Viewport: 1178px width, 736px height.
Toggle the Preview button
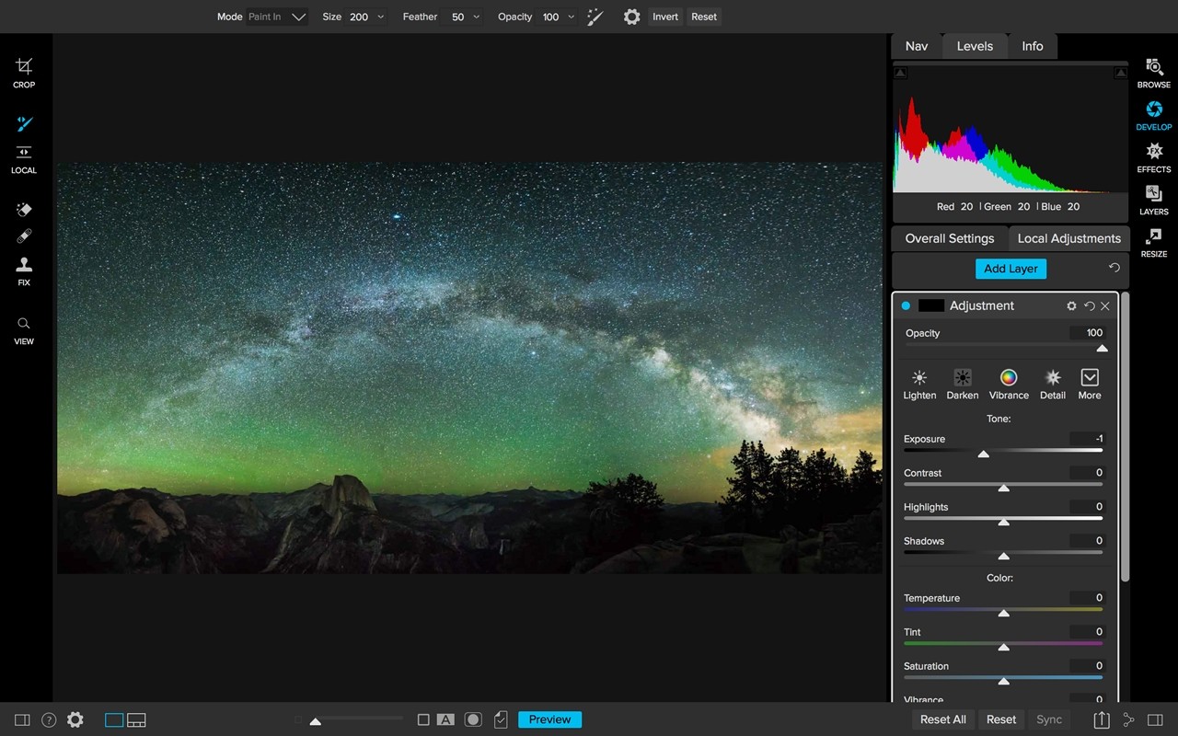click(x=549, y=719)
